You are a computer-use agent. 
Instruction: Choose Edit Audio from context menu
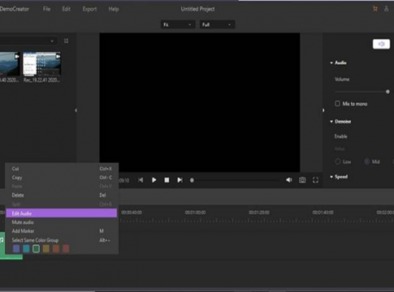pos(62,213)
